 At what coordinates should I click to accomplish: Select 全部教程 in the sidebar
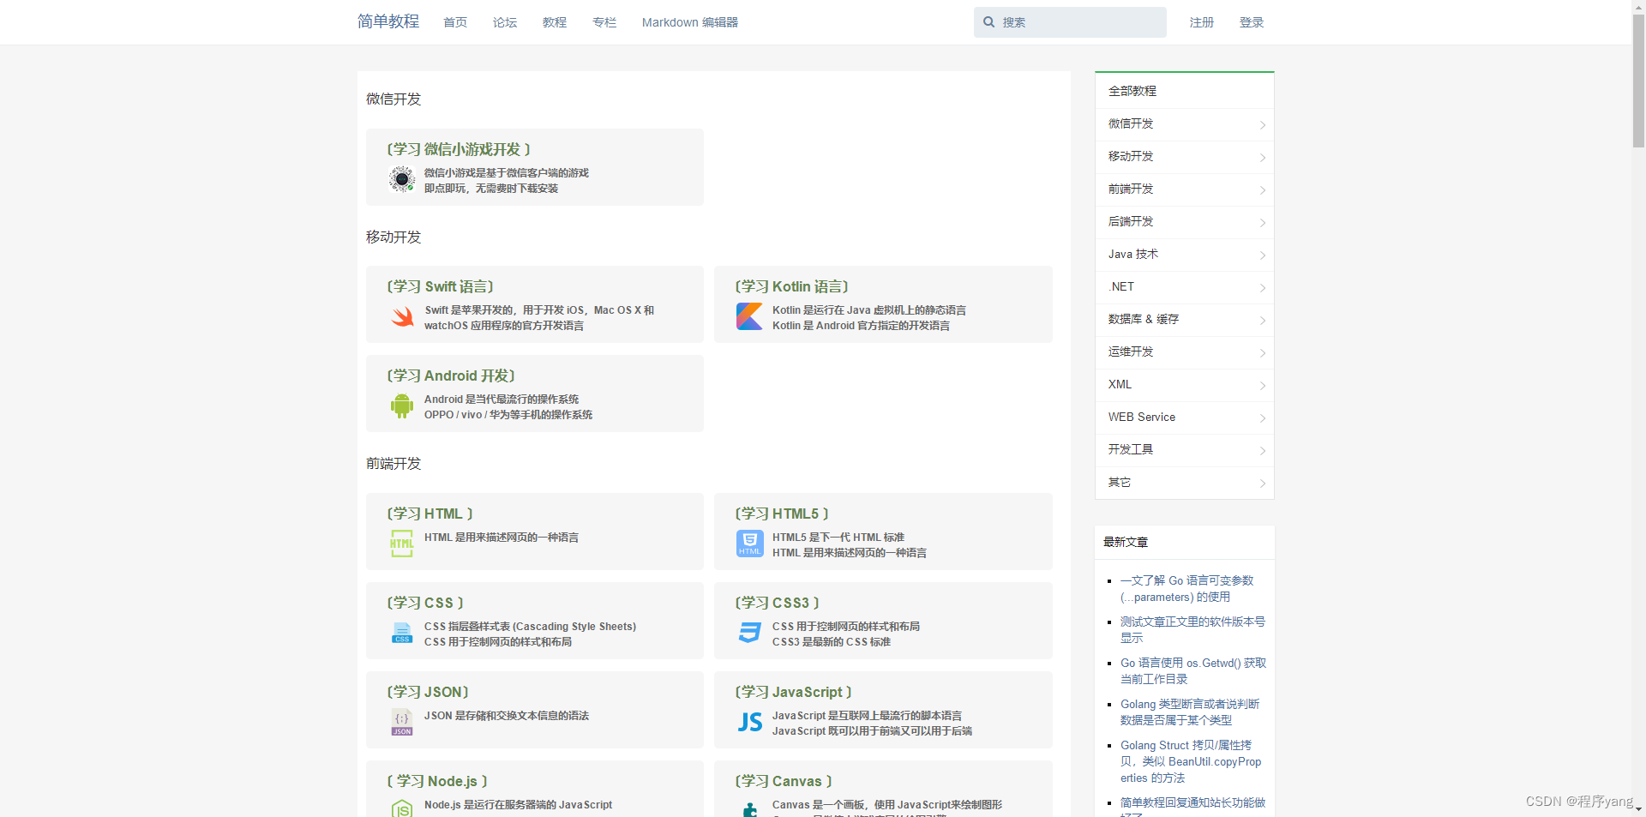[x=1132, y=91]
